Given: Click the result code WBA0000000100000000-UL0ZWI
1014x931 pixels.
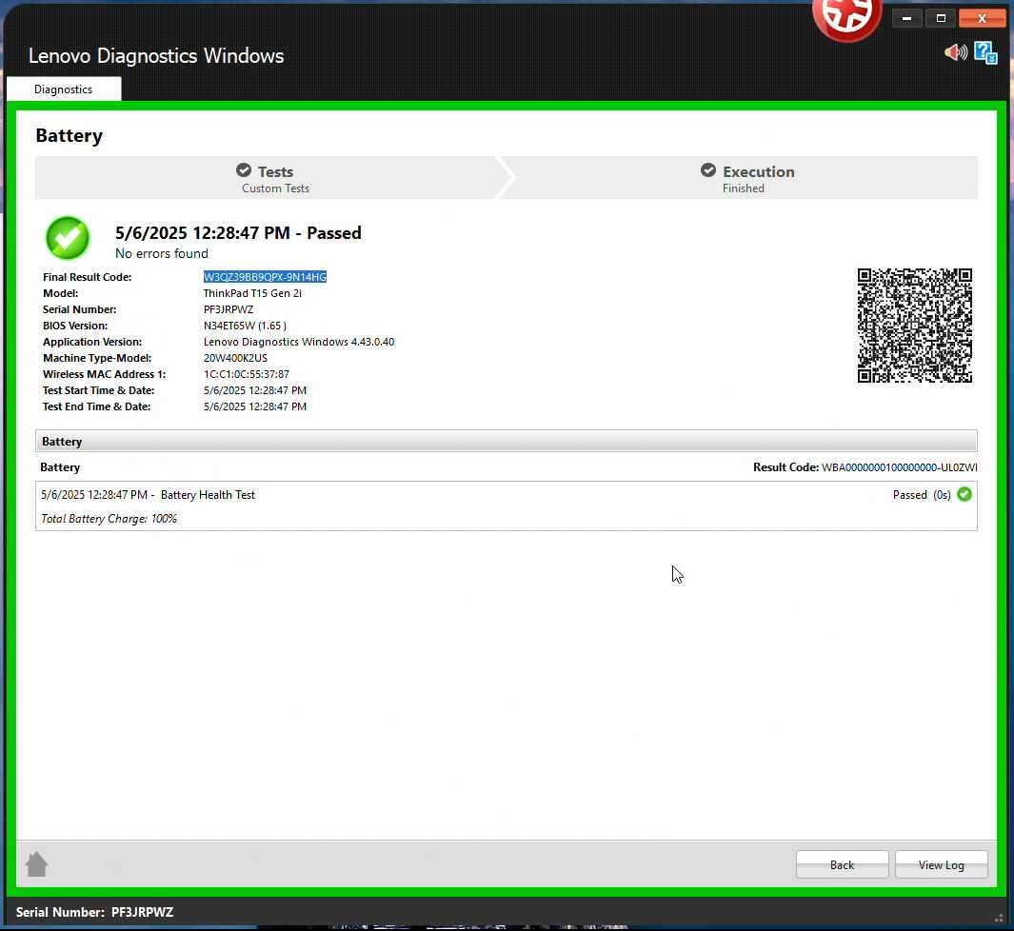Looking at the screenshot, I should click(899, 466).
